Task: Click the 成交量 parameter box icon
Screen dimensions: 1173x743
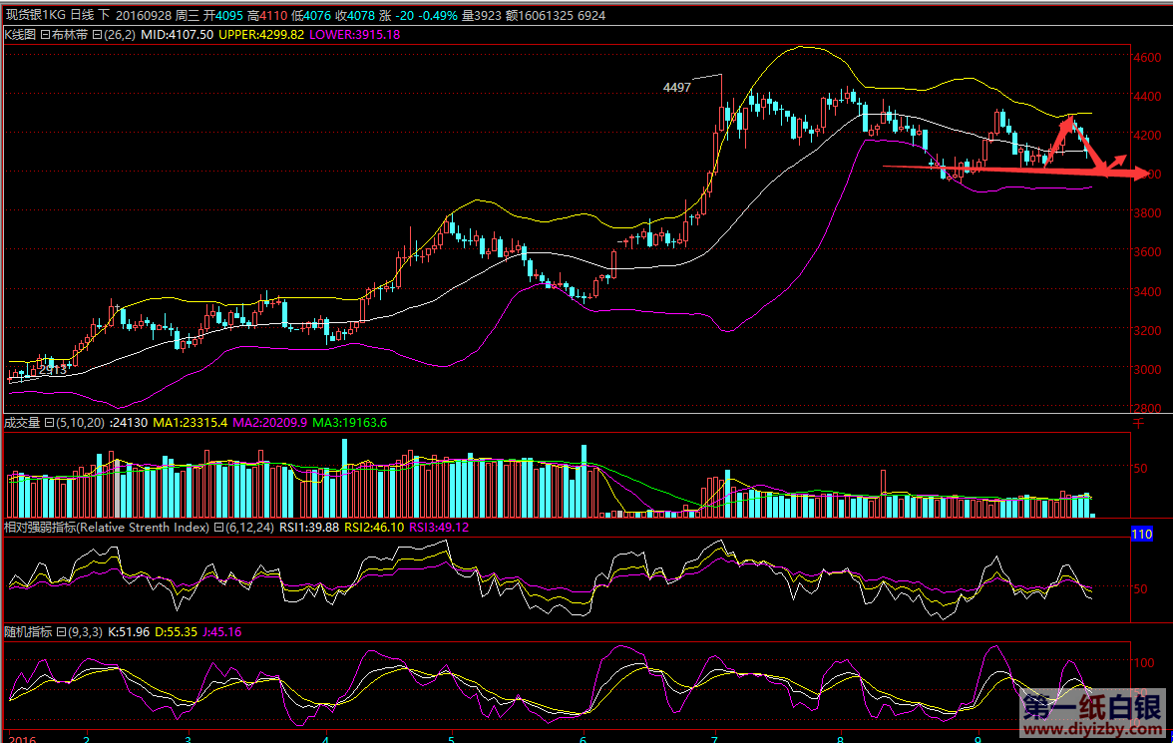Action: pos(47,423)
